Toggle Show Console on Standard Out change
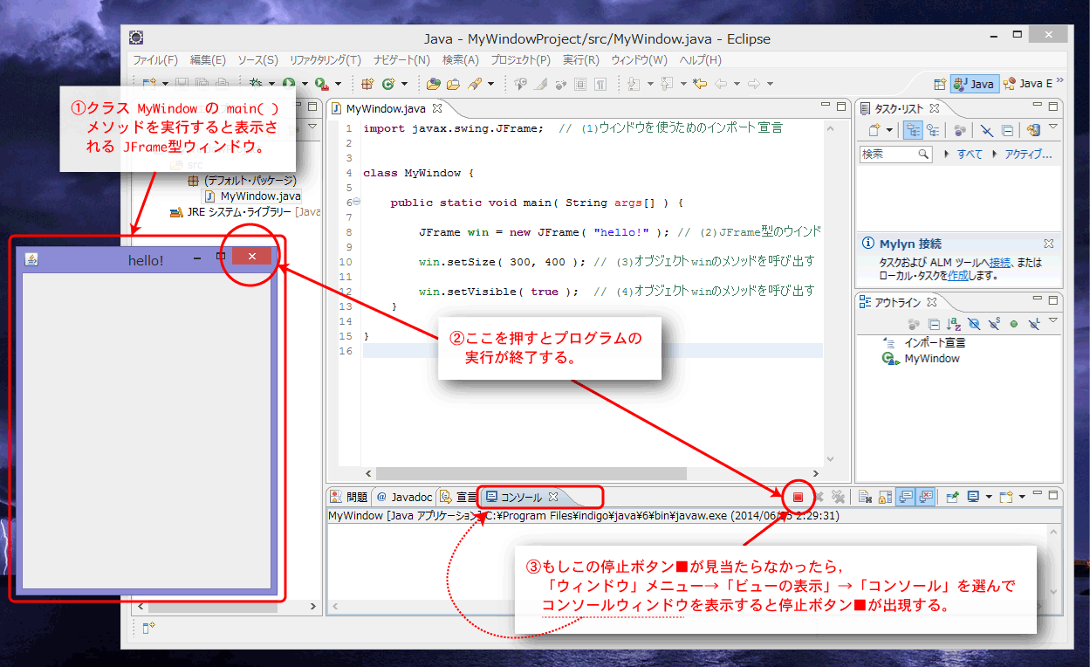 (905, 497)
